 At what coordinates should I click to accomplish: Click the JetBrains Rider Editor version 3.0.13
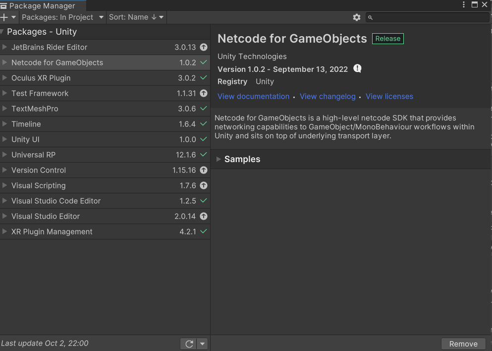185,47
